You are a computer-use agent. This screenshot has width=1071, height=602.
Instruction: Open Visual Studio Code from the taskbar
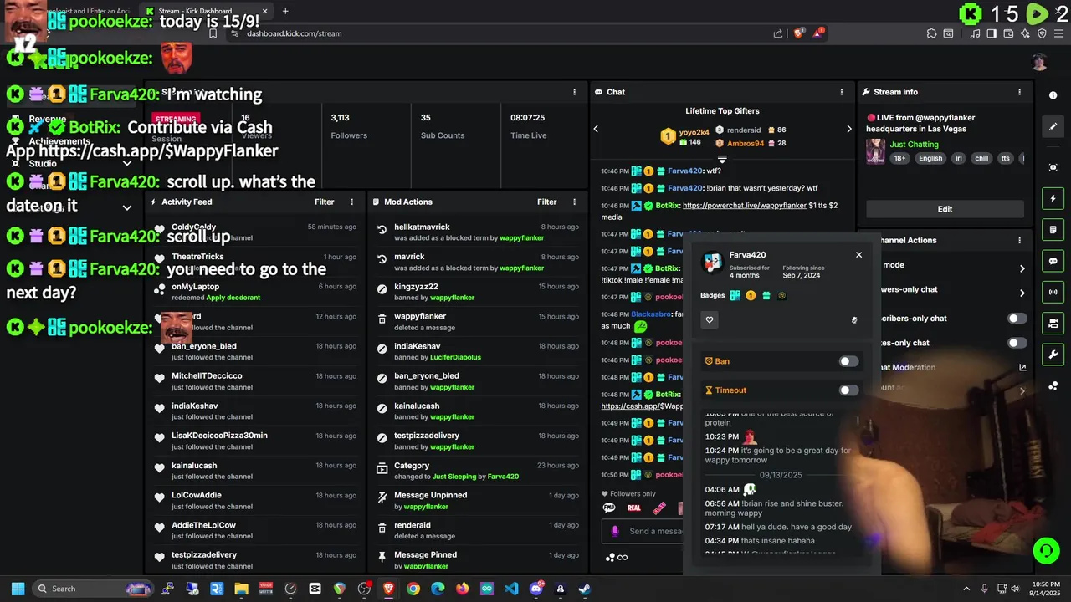[x=511, y=589]
